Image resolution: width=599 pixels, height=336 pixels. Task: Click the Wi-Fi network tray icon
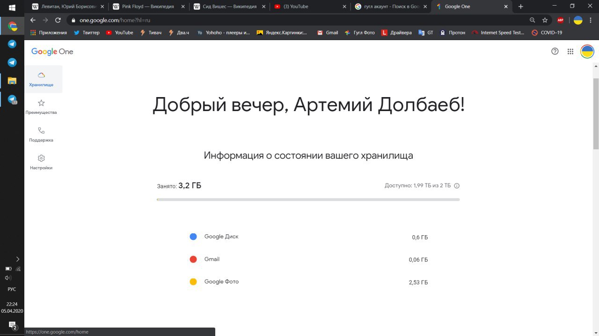tap(18, 269)
